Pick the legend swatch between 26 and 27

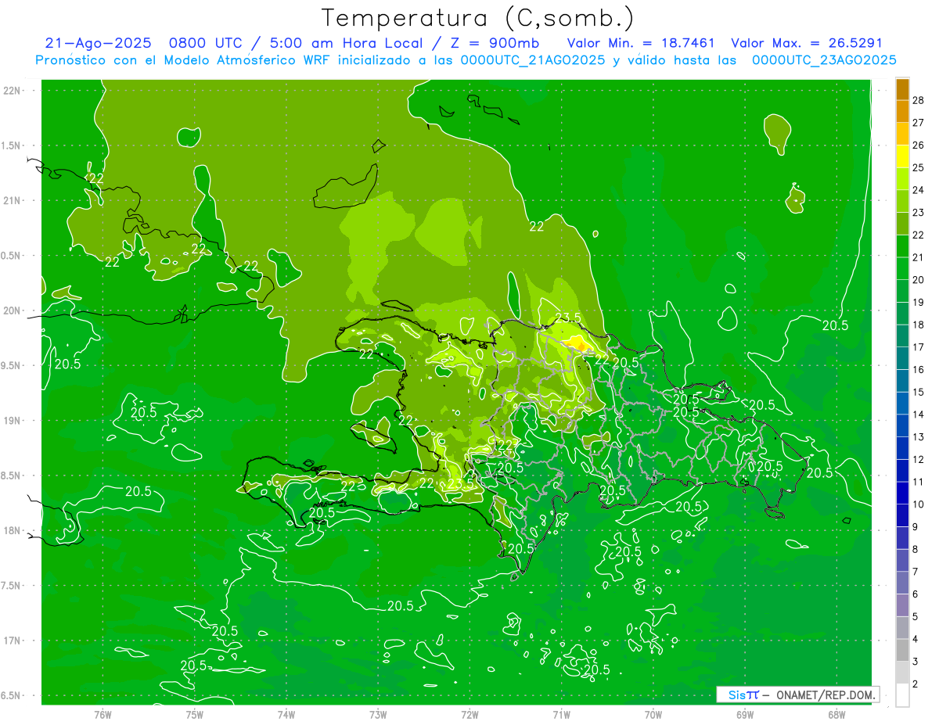902,135
